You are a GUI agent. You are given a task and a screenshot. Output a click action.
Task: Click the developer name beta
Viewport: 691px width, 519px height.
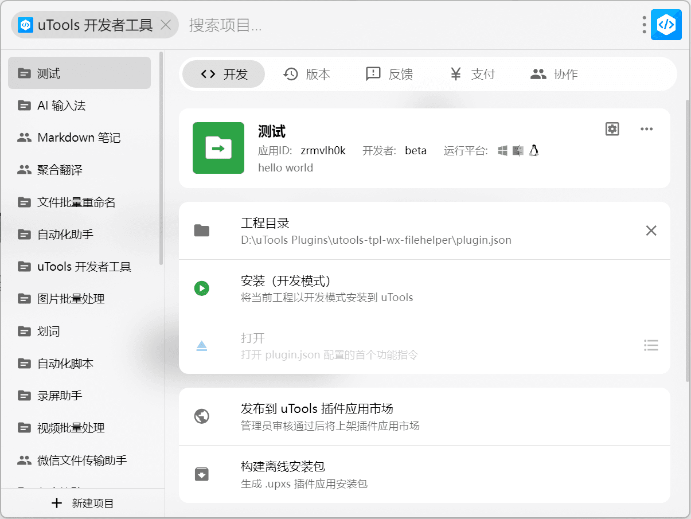(416, 151)
